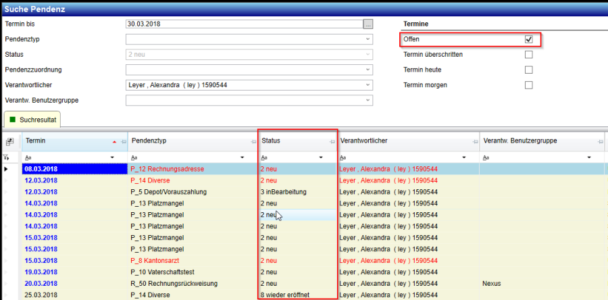Pin the Termin column using pin icon
Viewport: 608px width, 300px height.
point(122,141)
